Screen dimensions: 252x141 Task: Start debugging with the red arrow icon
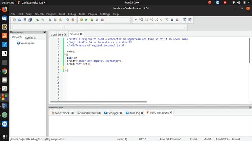pyautogui.click(x=136, y=20)
